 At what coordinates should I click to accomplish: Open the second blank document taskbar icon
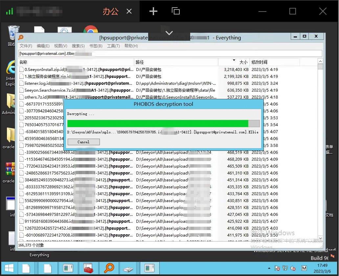48,268
